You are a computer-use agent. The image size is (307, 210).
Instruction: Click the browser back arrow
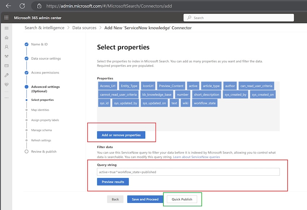point(8,6)
